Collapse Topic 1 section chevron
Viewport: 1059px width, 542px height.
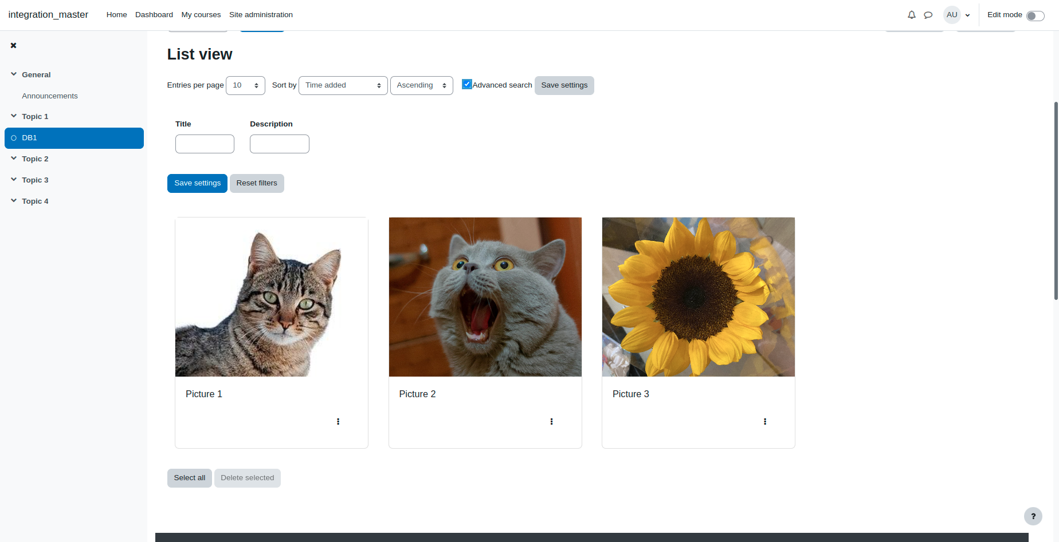click(x=14, y=116)
